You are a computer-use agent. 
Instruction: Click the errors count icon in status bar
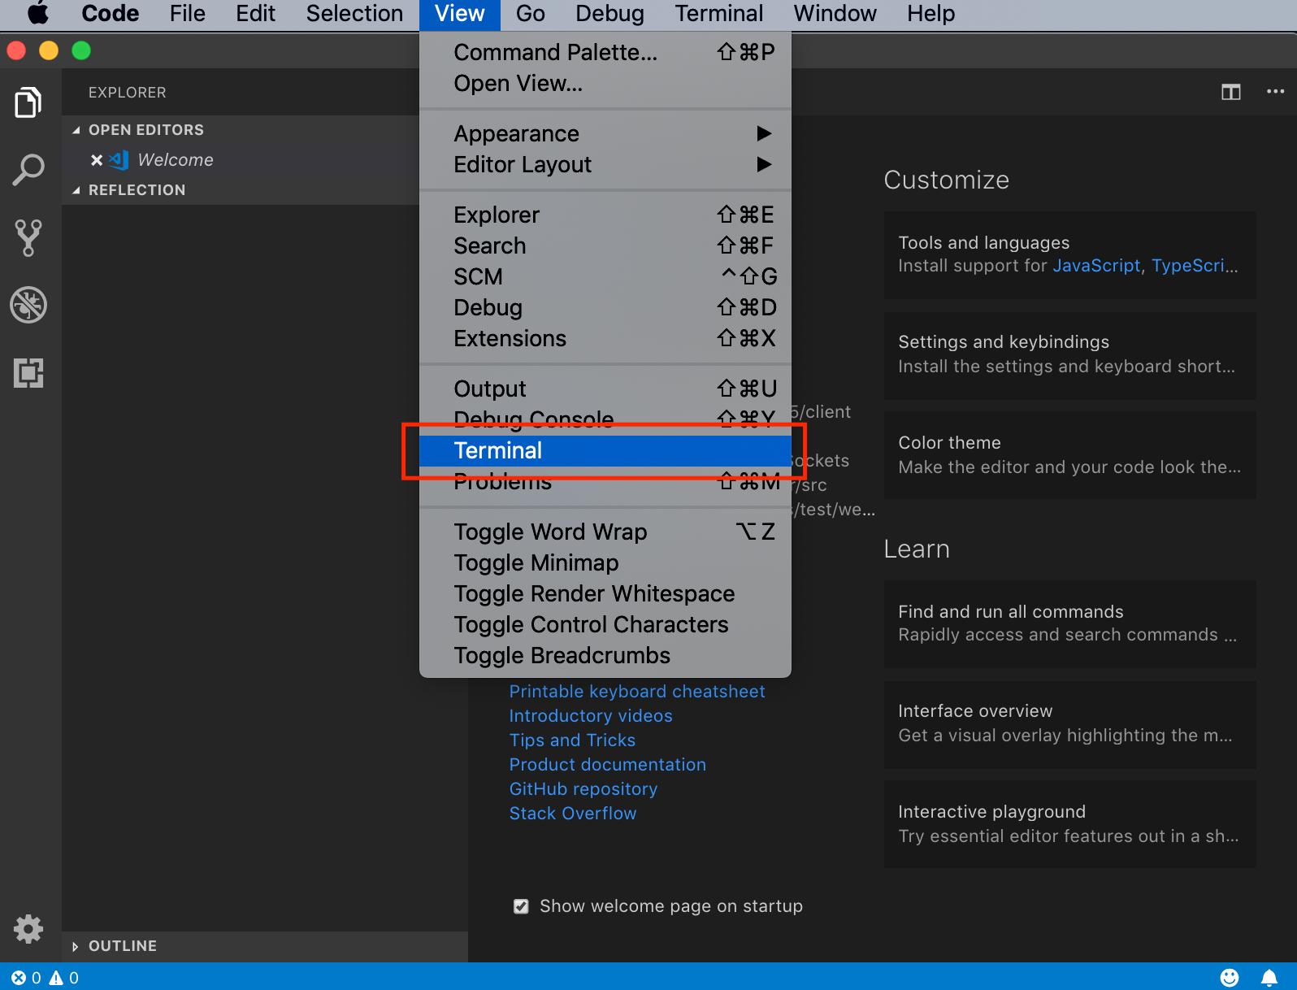pyautogui.click(x=19, y=978)
